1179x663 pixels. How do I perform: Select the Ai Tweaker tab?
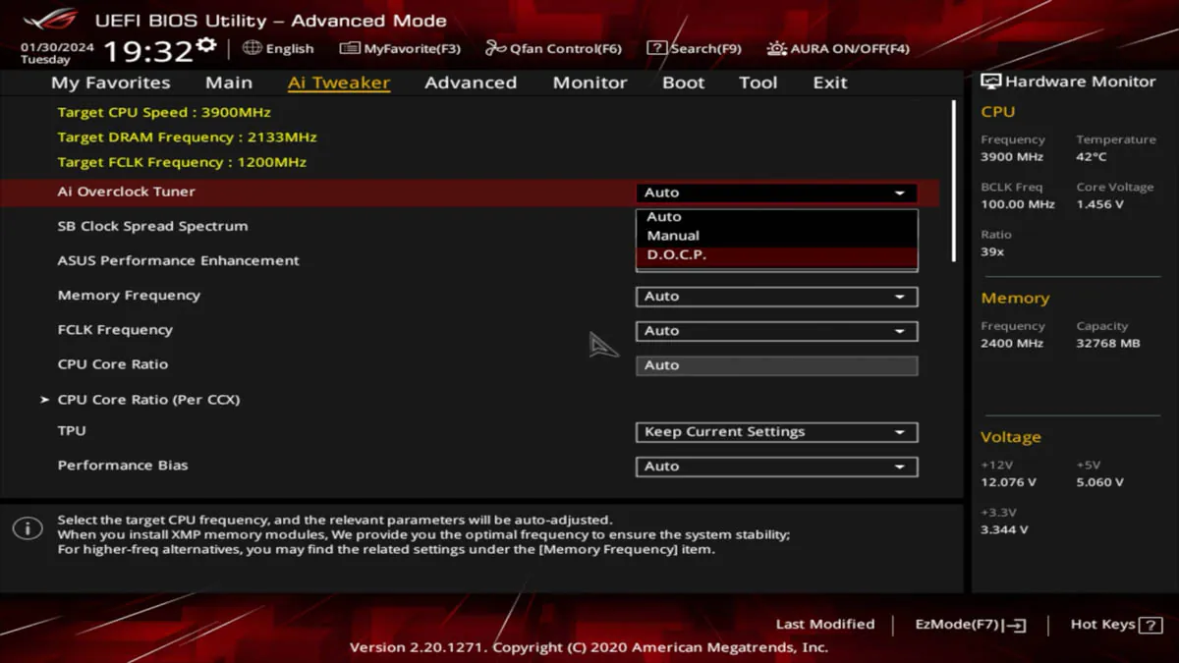[339, 83]
